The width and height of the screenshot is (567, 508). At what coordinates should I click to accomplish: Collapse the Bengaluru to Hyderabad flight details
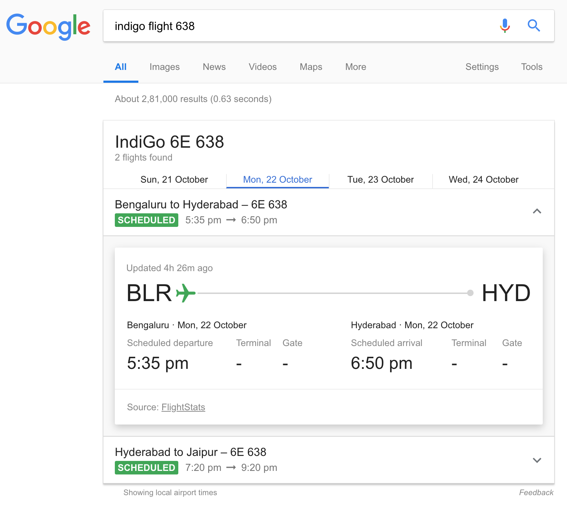(x=537, y=212)
